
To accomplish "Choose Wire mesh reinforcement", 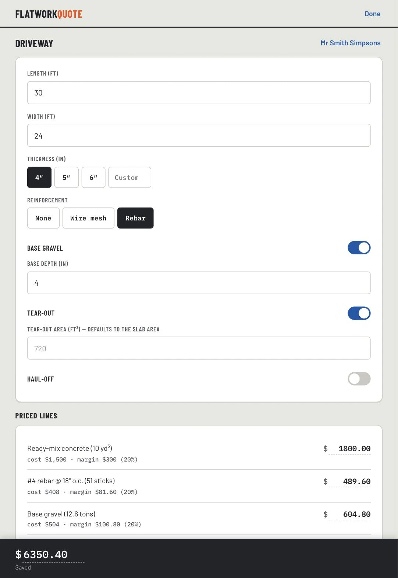I will coord(88,218).
